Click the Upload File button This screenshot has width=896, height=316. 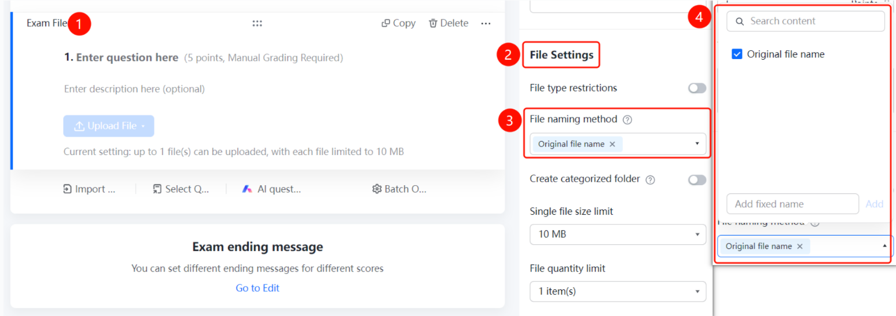coord(109,126)
